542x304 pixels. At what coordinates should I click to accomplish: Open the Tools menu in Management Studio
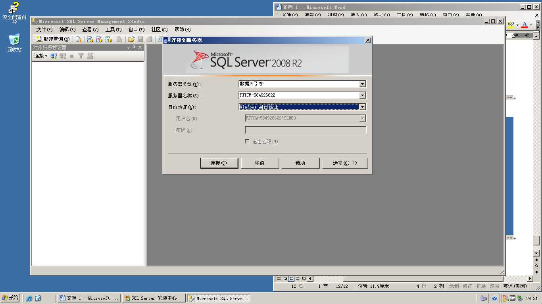tap(113, 30)
